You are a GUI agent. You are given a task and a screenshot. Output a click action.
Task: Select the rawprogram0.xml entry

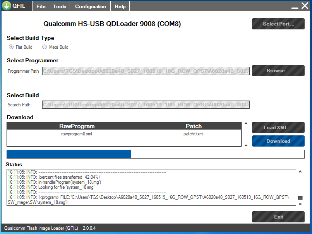[77, 134]
